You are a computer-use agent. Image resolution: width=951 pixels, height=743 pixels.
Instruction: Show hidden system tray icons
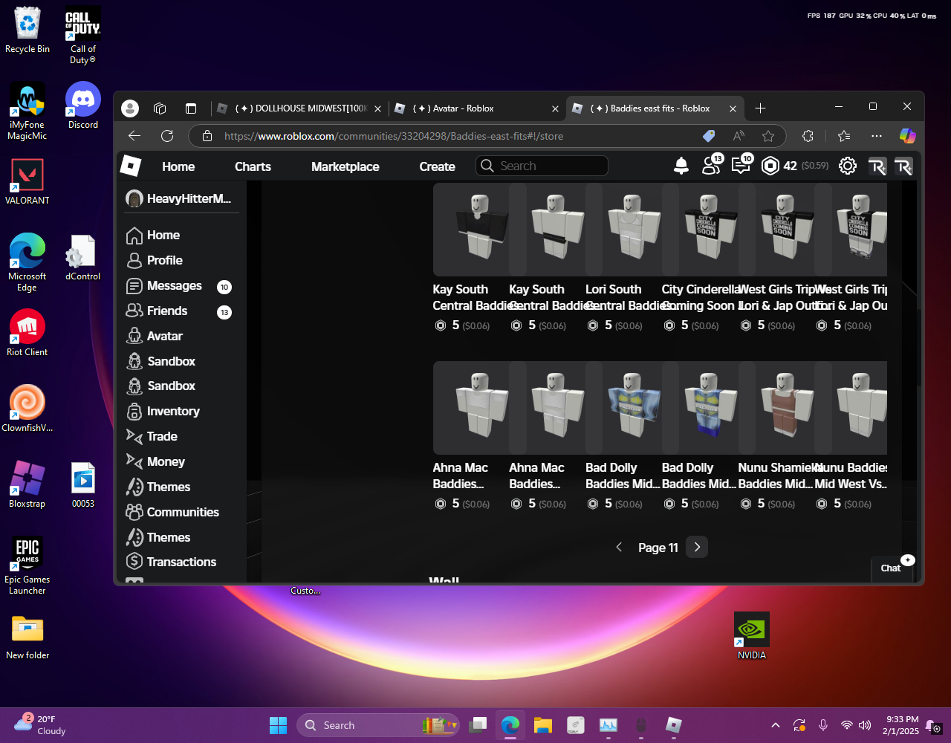[776, 726]
